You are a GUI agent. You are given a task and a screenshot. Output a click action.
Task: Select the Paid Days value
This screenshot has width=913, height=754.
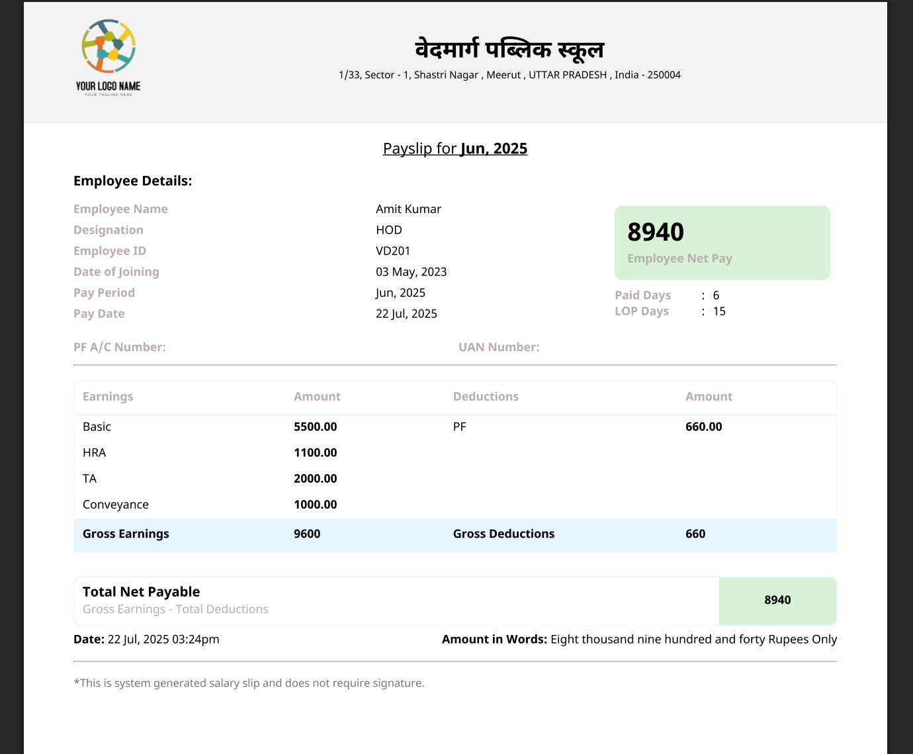[716, 294]
